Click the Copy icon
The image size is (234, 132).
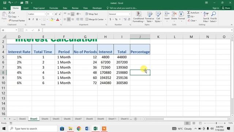click(10, 16)
